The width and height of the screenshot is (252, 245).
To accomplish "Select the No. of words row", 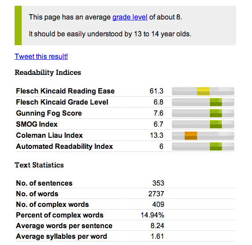I will pos(125,194).
